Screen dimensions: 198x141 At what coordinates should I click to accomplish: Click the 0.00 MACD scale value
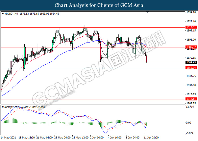[x=189, y=123]
